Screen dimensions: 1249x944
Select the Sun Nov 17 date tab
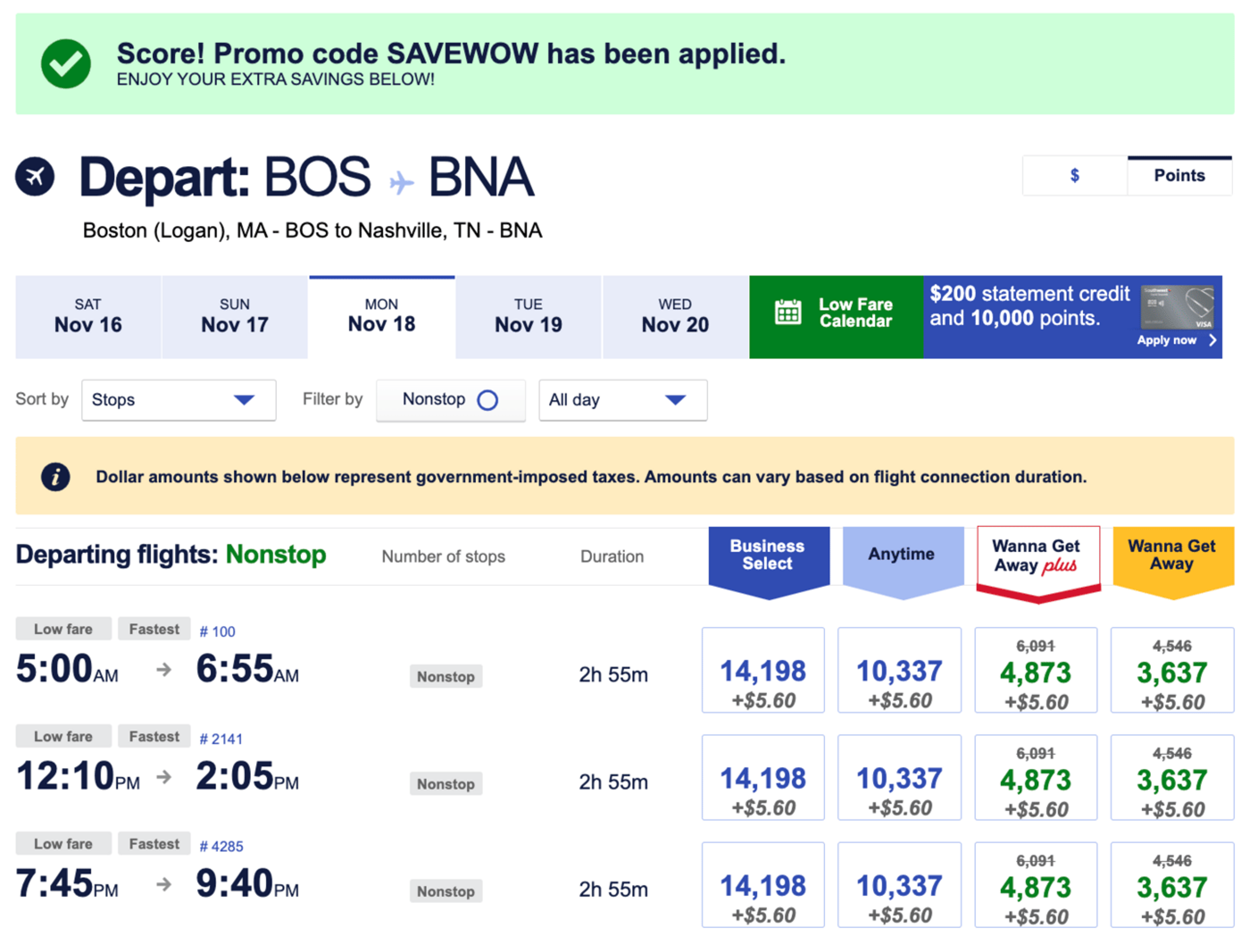pos(235,317)
